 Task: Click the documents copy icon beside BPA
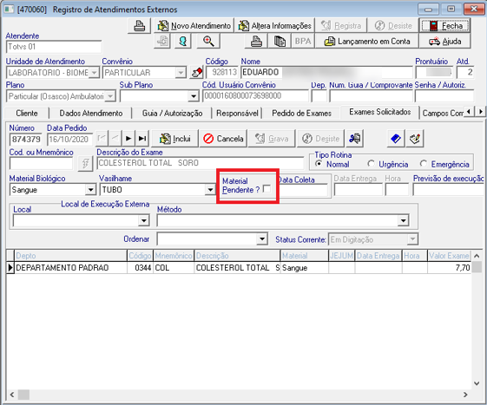[280, 41]
